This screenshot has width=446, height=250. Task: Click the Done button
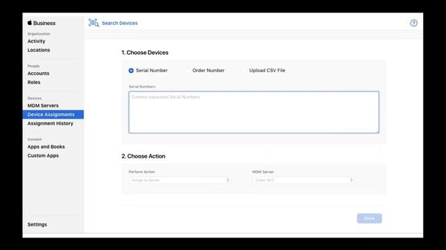pos(369,218)
